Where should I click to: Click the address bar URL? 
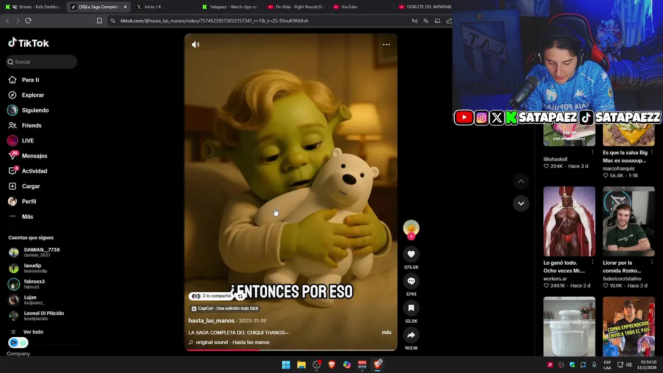pos(214,21)
